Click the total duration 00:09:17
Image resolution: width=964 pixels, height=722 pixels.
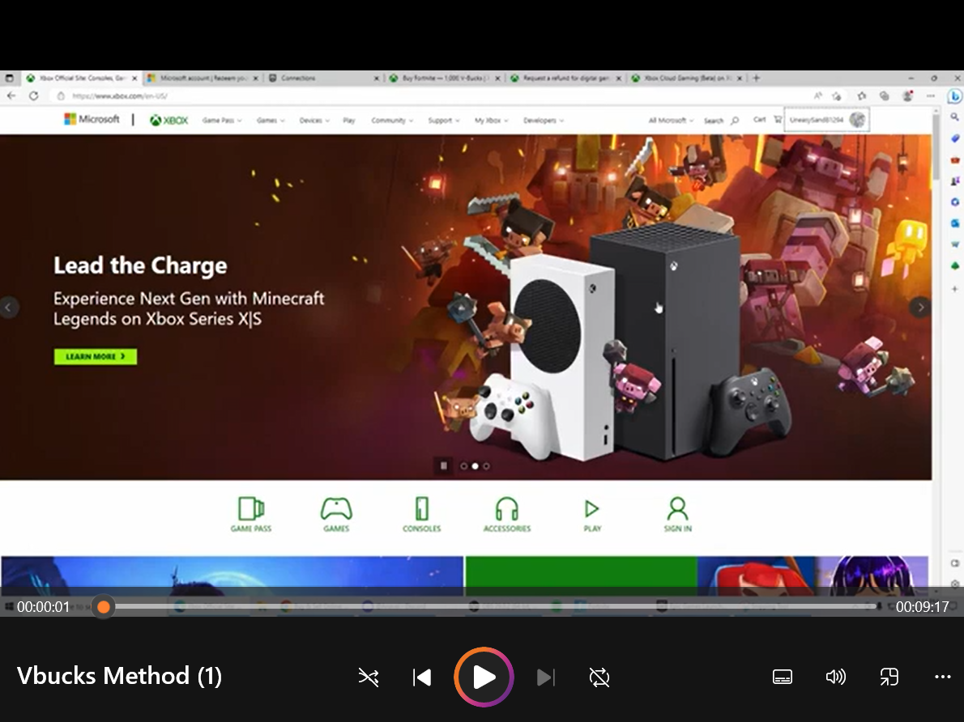click(x=922, y=607)
